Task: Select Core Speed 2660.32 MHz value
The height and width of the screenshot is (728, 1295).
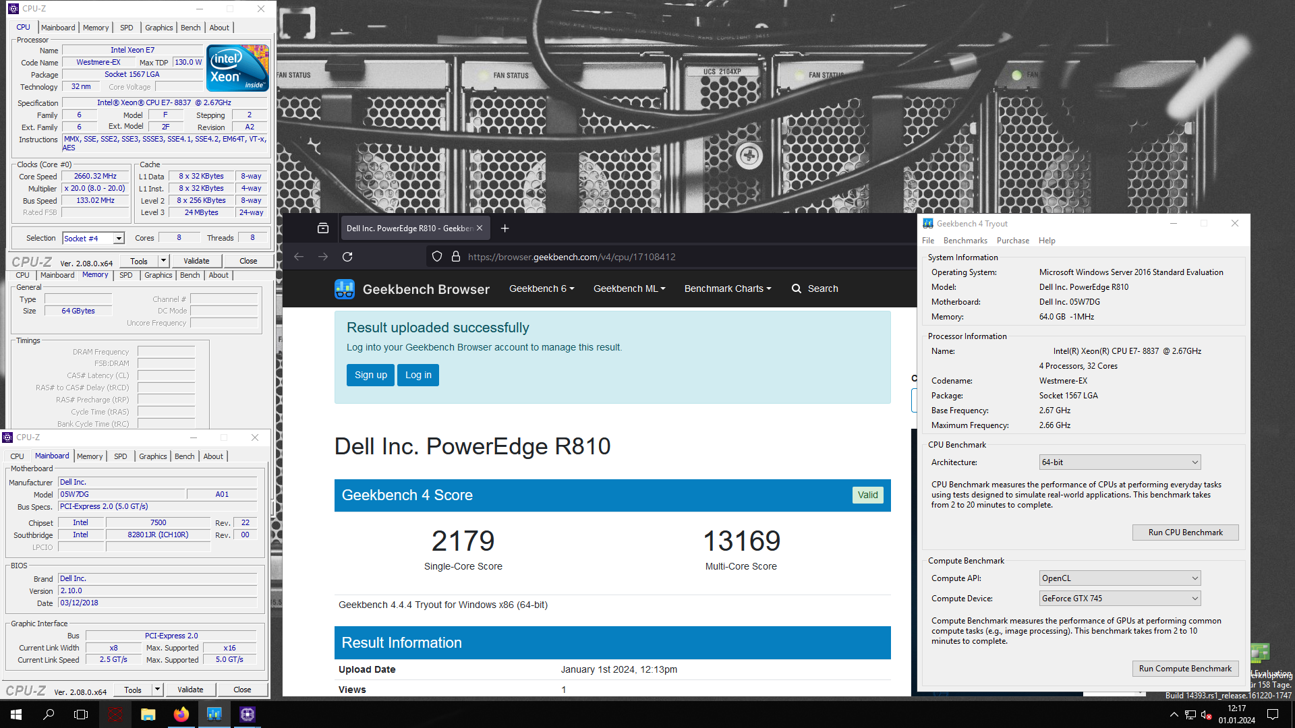Action: tap(95, 177)
